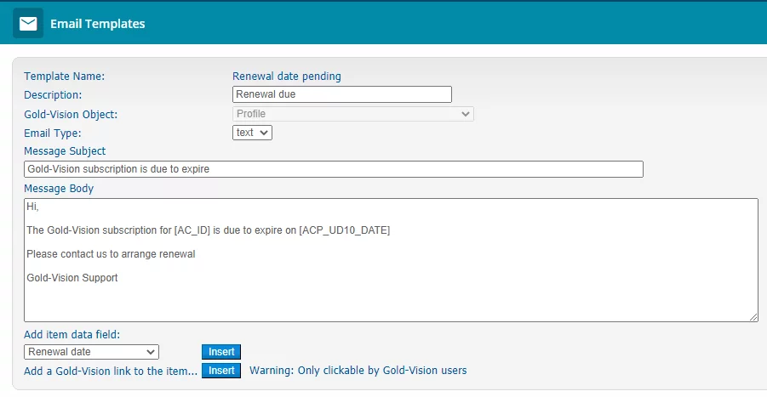Click the Email Templates envelope icon
The image size is (767, 397).
[28, 24]
